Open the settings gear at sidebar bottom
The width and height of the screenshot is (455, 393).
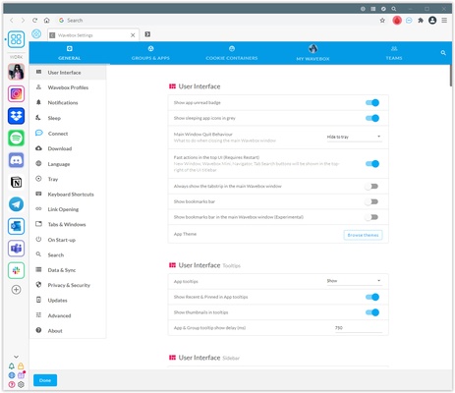(x=21, y=384)
